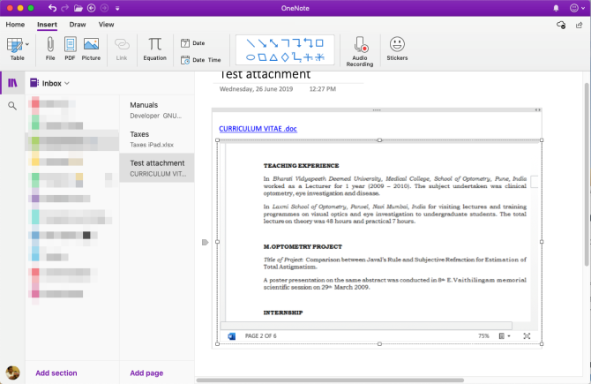Click the search magnifier in sidebar
This screenshot has width=591, height=384.
pos(12,106)
